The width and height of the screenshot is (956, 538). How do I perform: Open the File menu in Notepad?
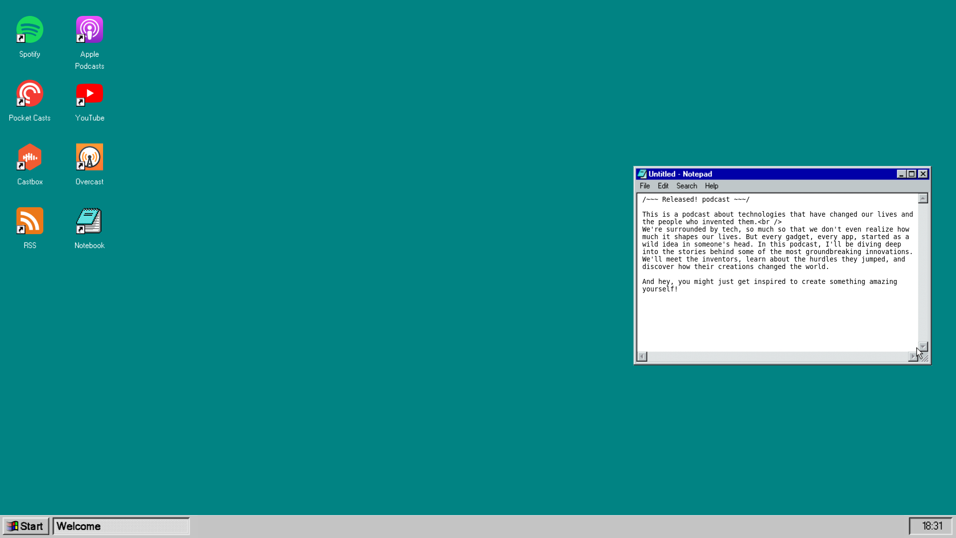pos(645,186)
